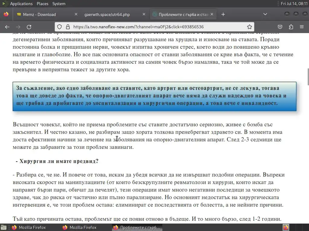Close the Memz - Download tab

(76, 14)
